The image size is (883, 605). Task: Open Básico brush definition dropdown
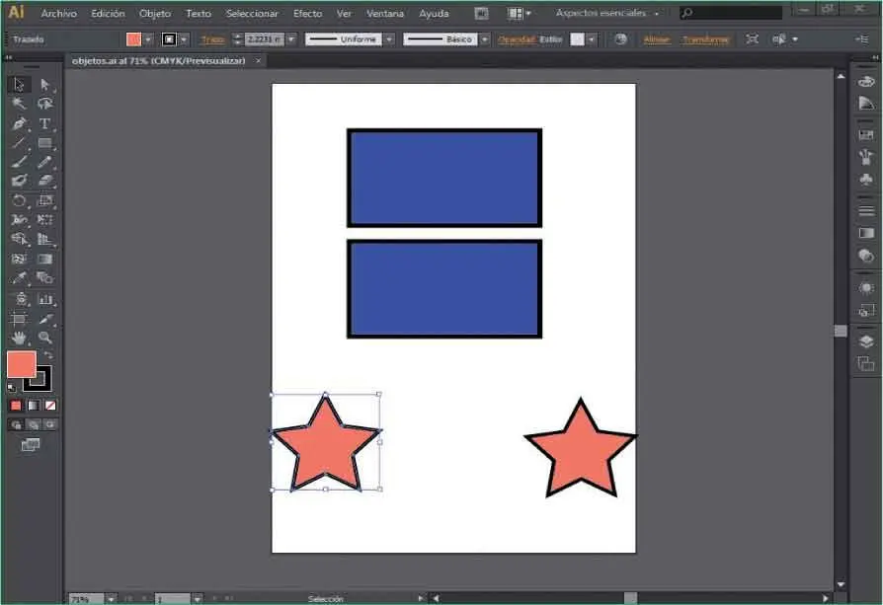pyautogui.click(x=484, y=39)
